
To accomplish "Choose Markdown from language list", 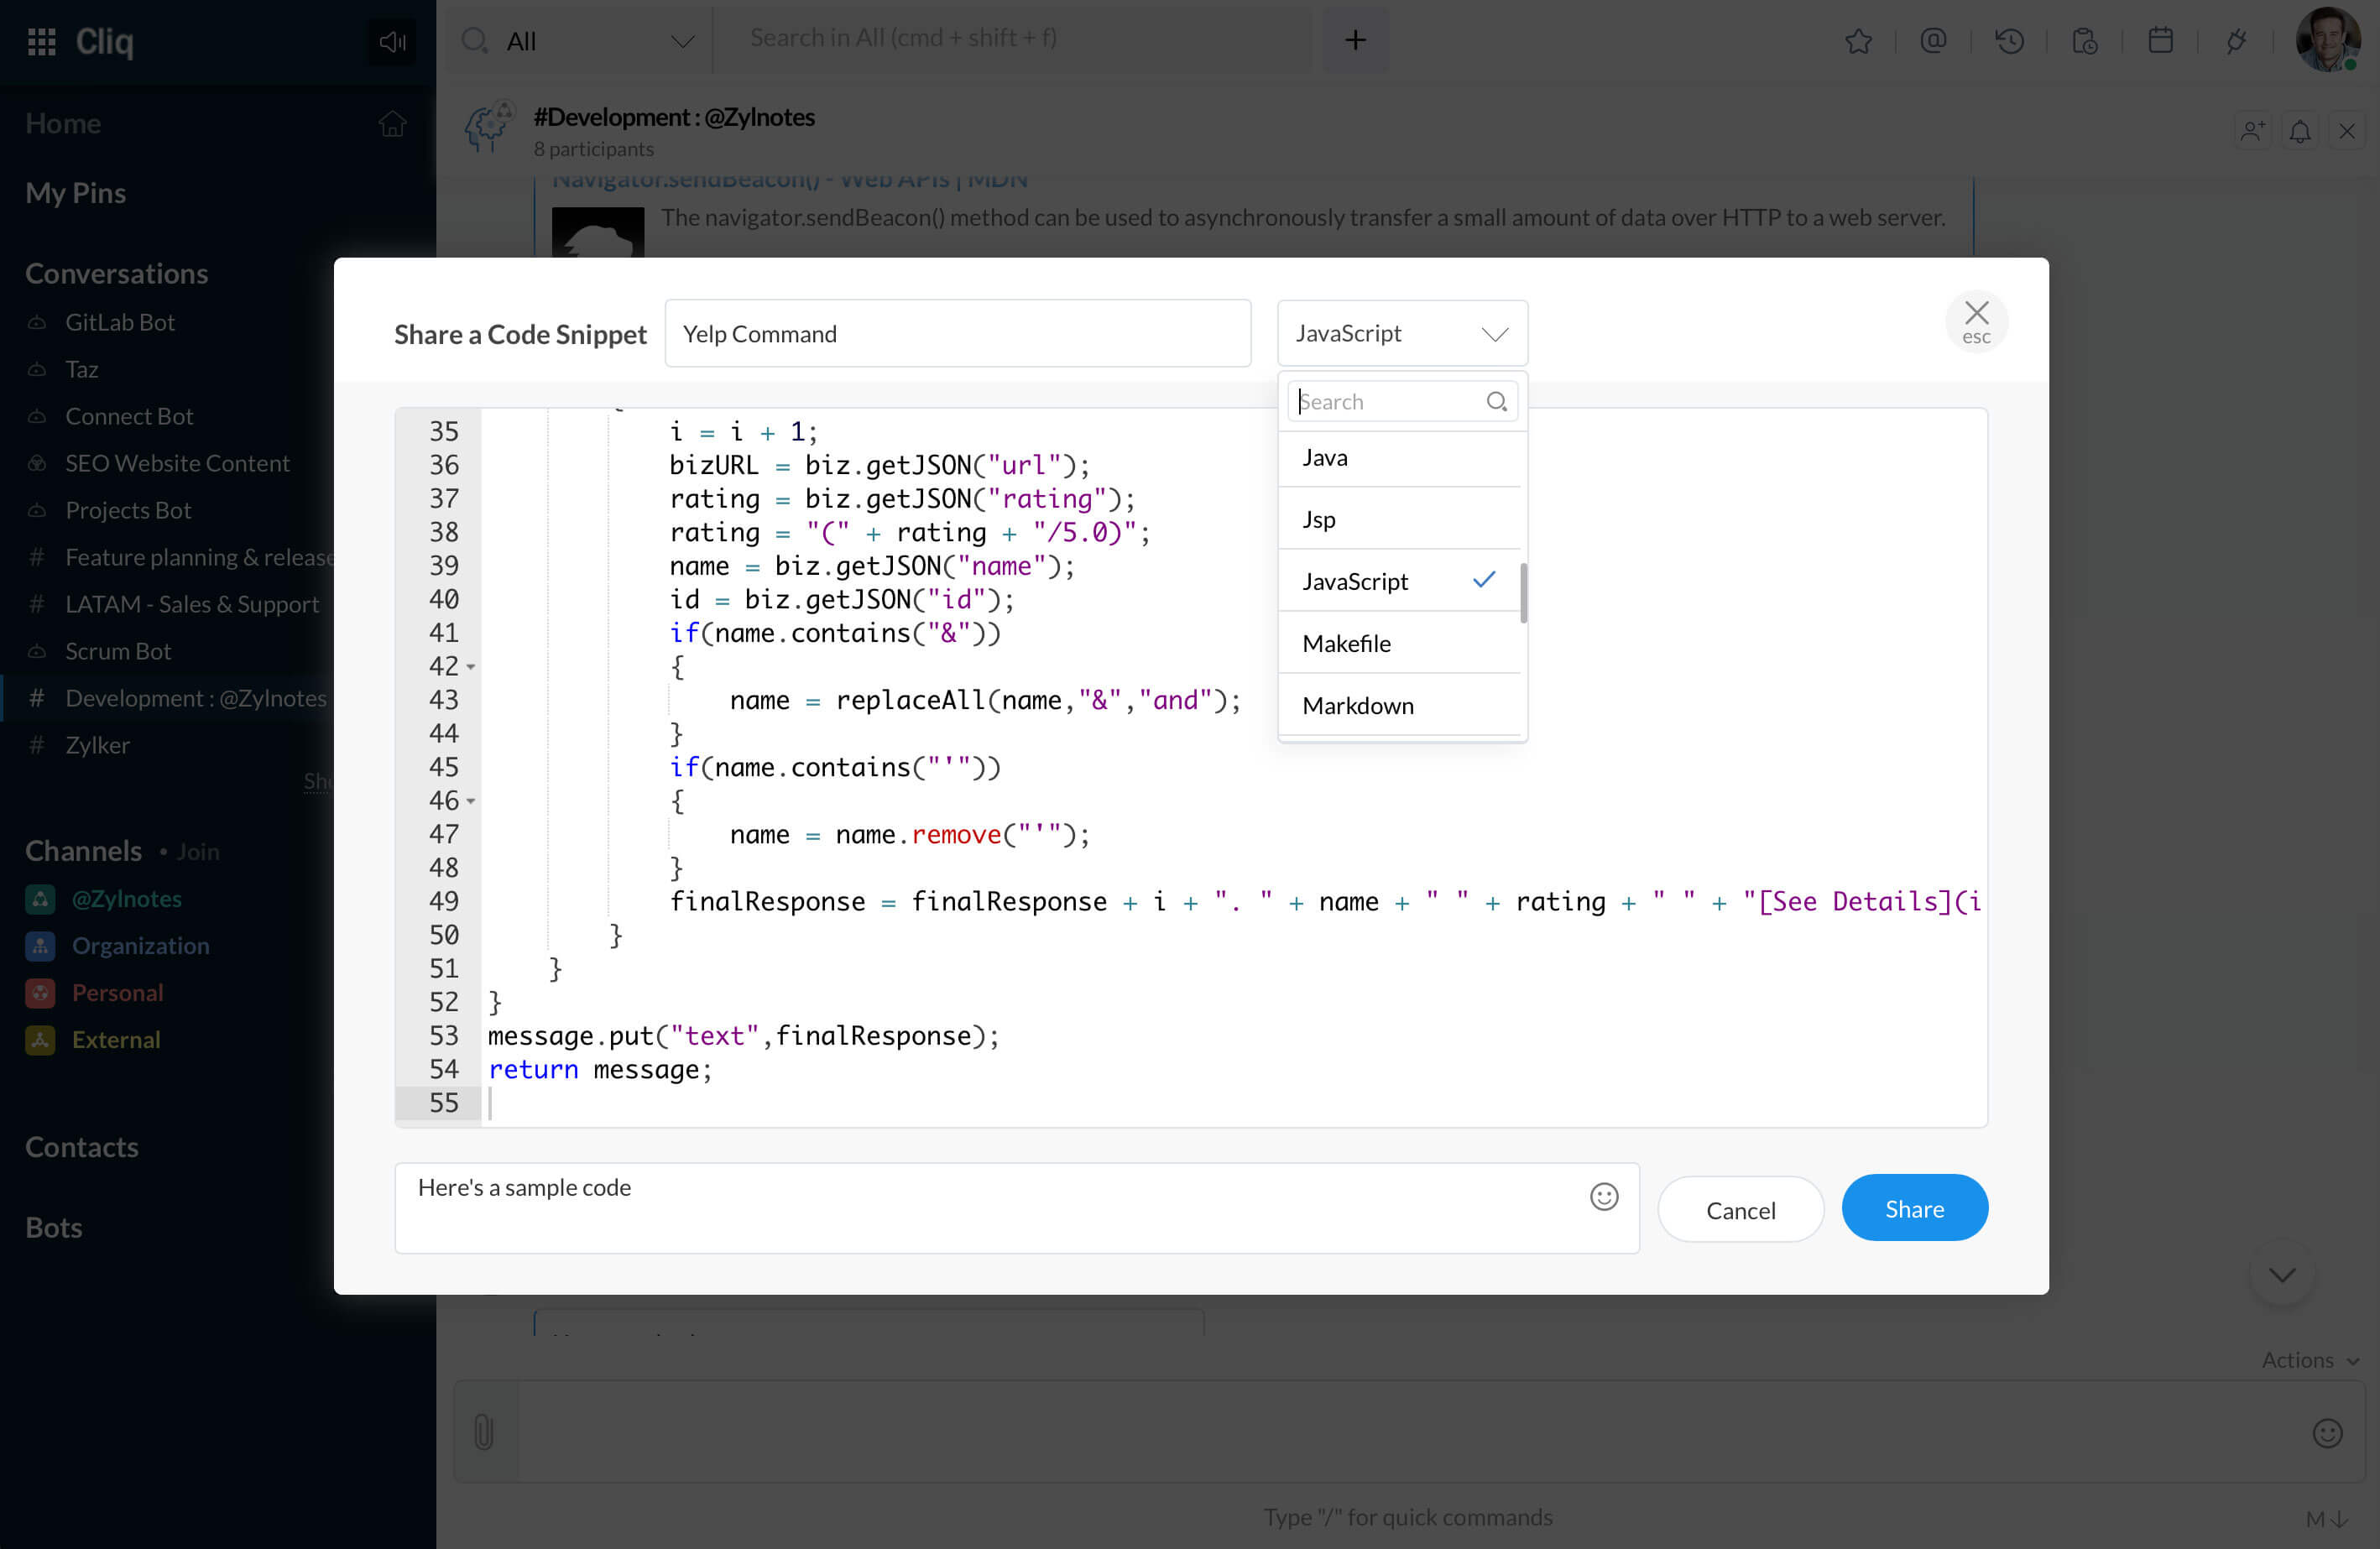I will pos(1357,705).
